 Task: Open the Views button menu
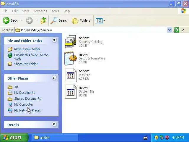tap(100, 20)
